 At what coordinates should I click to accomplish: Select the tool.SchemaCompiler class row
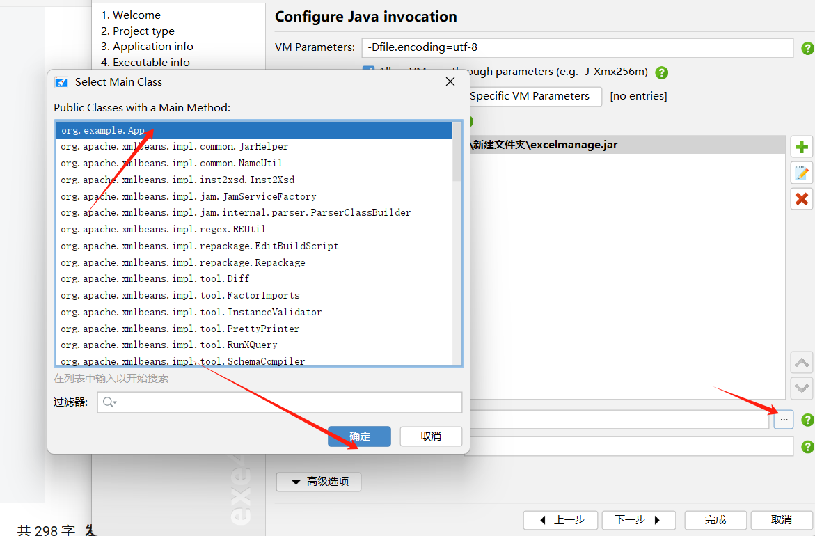tap(254, 361)
